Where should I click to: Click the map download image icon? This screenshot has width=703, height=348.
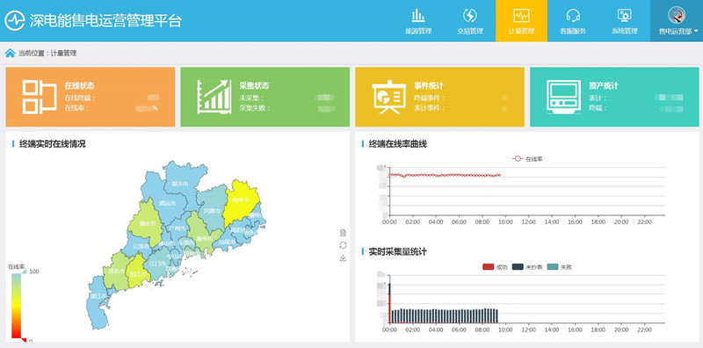[x=343, y=257]
